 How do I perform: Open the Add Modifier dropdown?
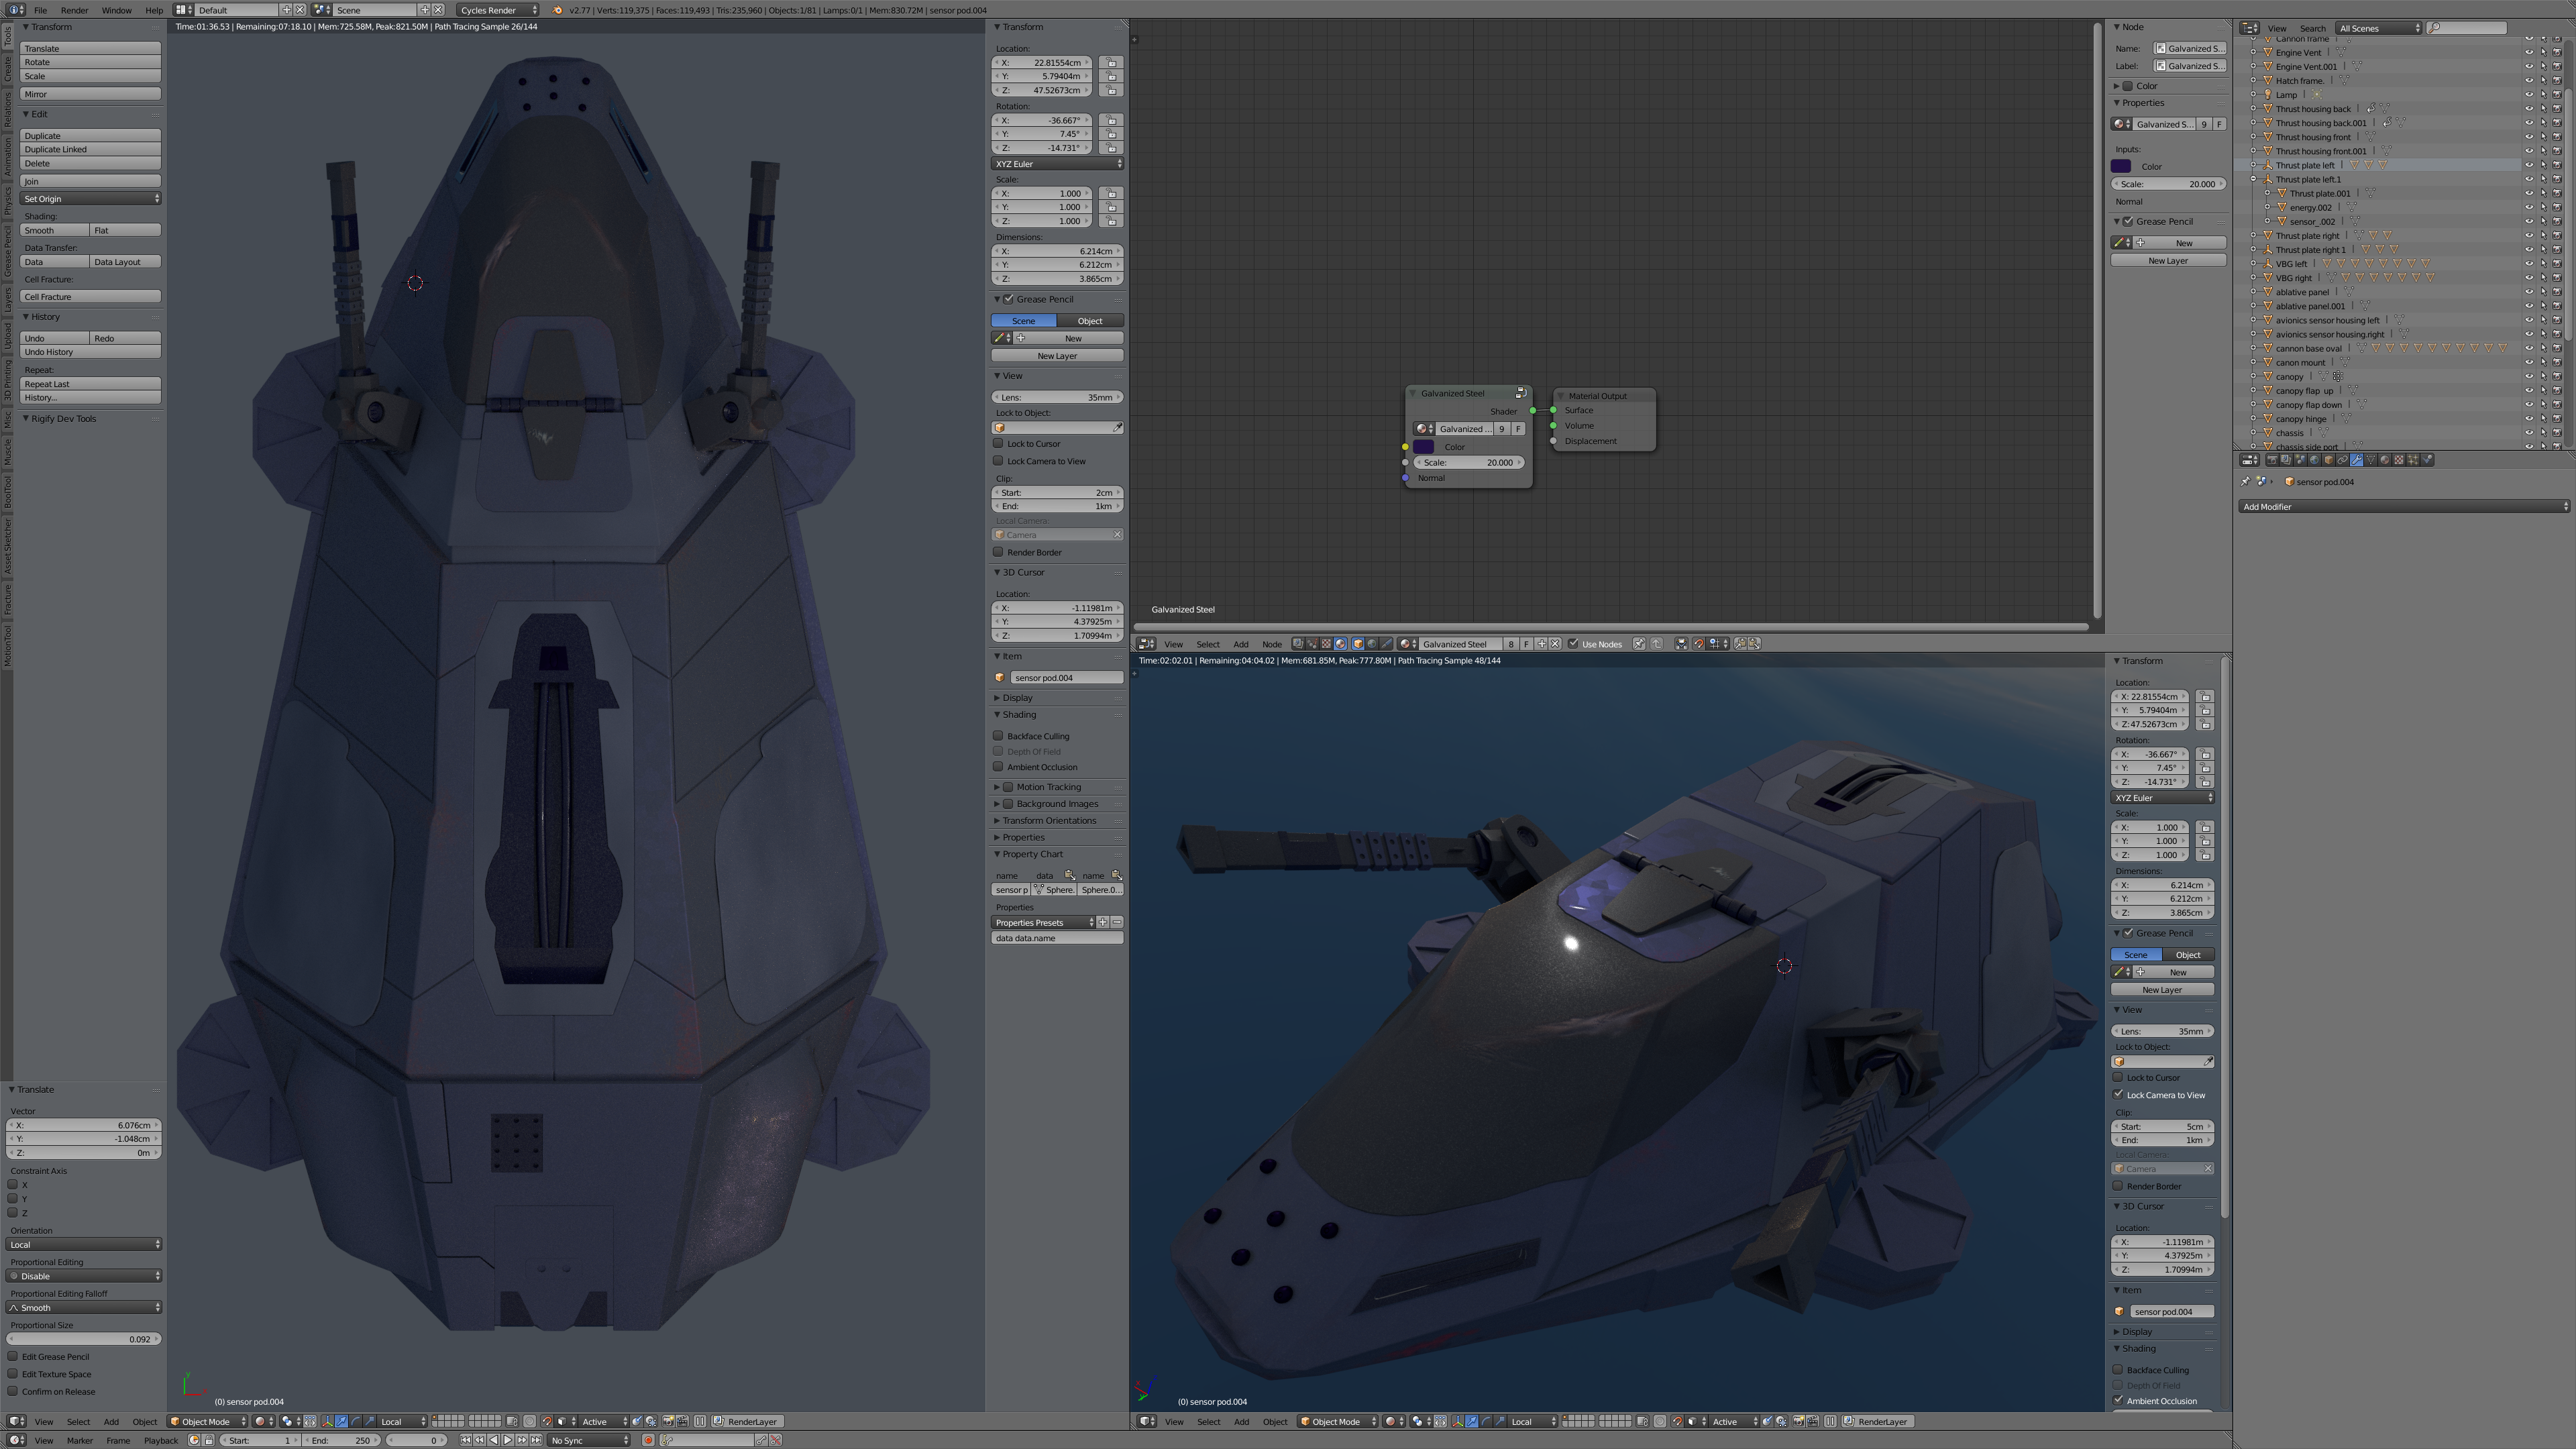2403,507
